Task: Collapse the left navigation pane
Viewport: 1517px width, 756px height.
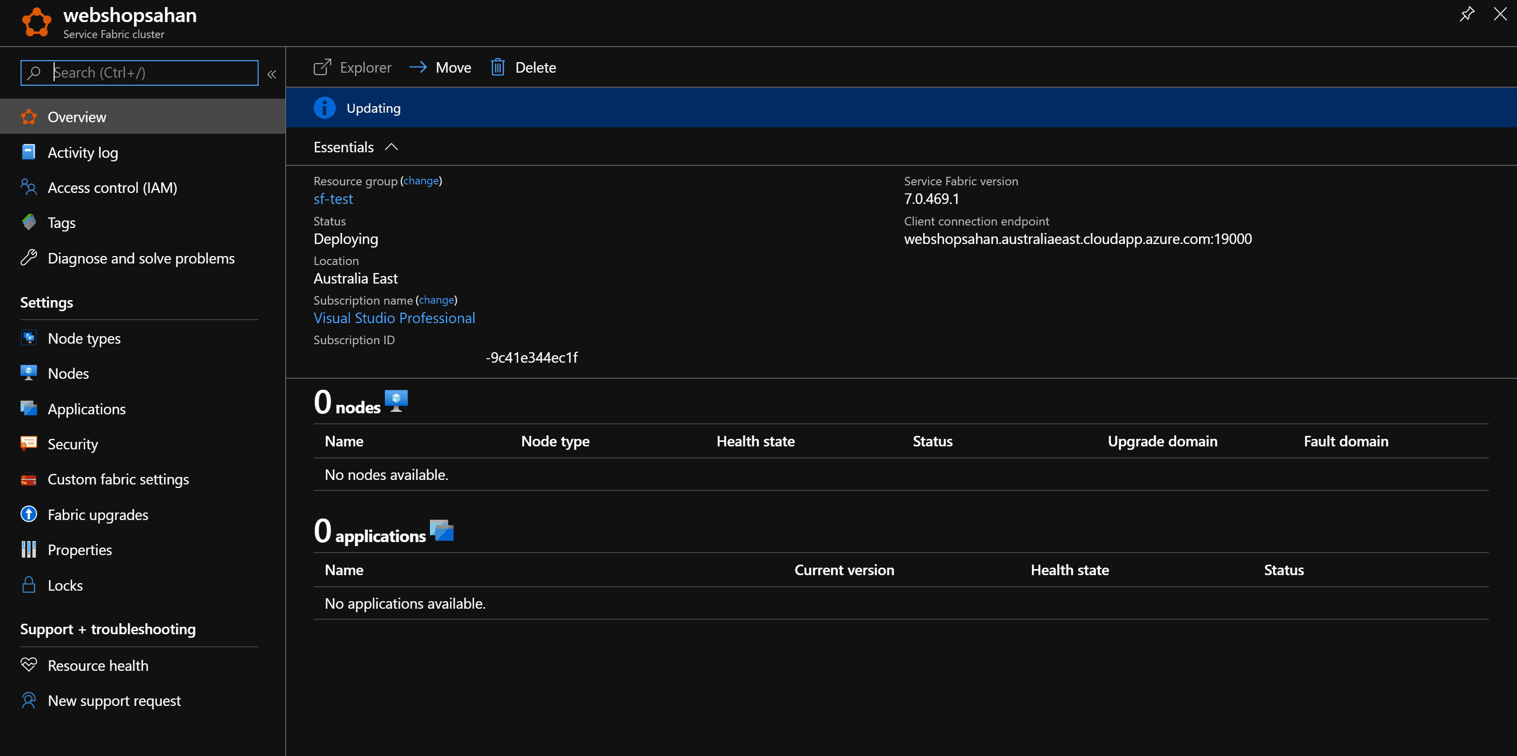Action: tap(272, 75)
